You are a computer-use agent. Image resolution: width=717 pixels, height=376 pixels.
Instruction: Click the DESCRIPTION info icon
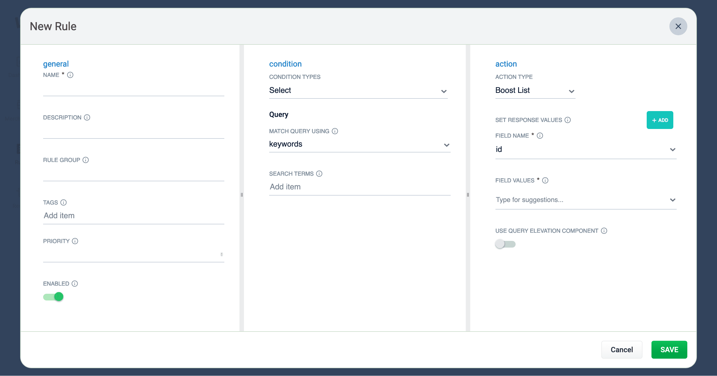click(x=87, y=117)
